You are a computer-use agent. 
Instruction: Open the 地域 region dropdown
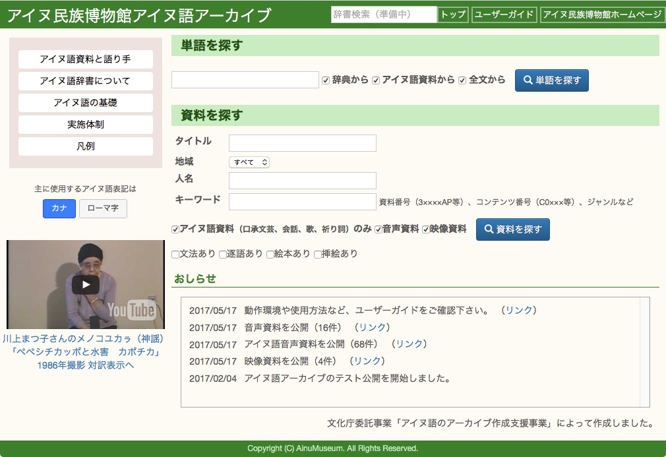coord(249,162)
